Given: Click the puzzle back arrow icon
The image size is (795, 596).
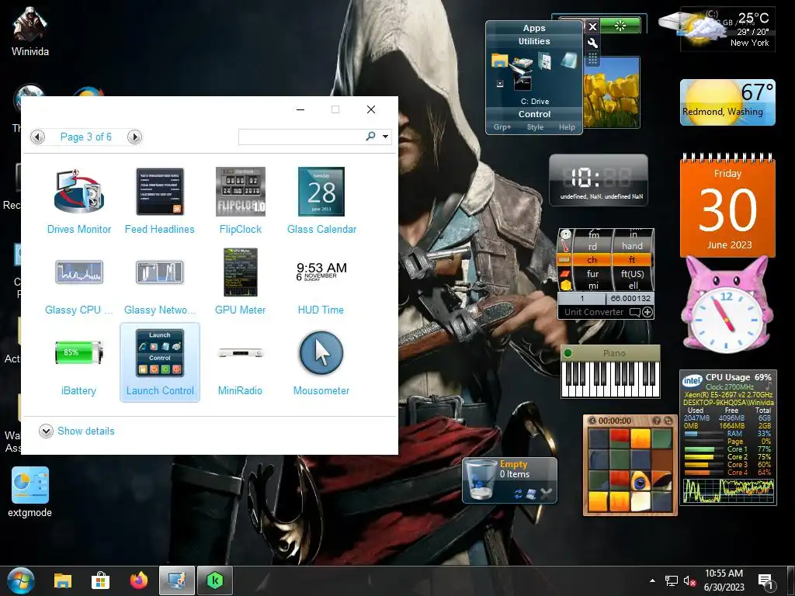Looking at the screenshot, I should (x=592, y=421).
